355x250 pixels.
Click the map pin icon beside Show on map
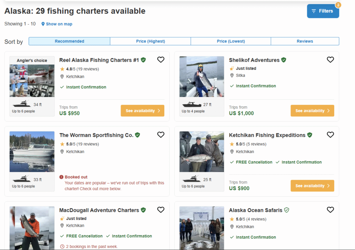pos(43,24)
